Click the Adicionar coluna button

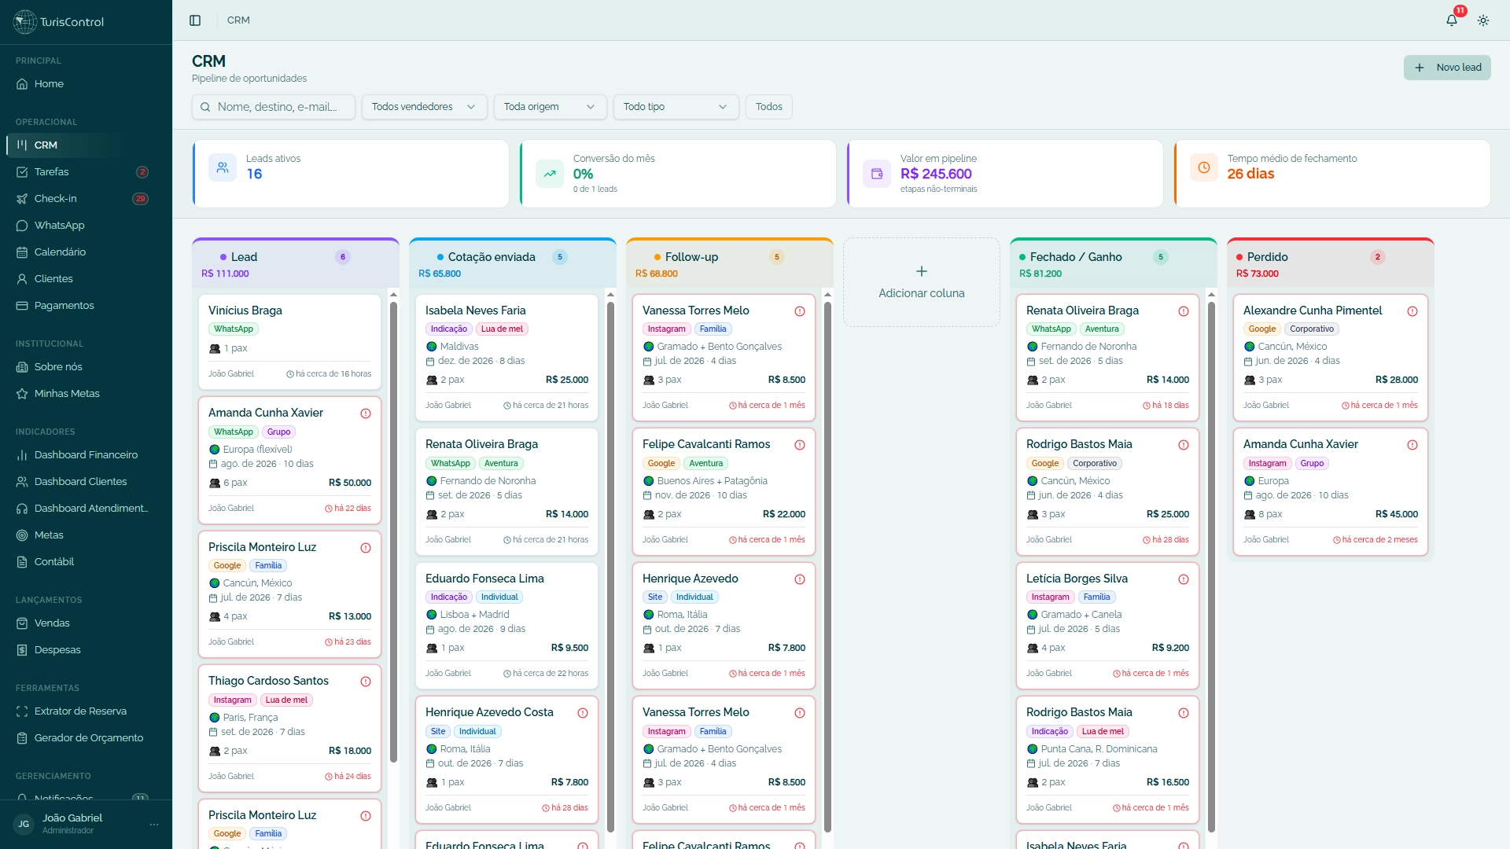(x=922, y=282)
